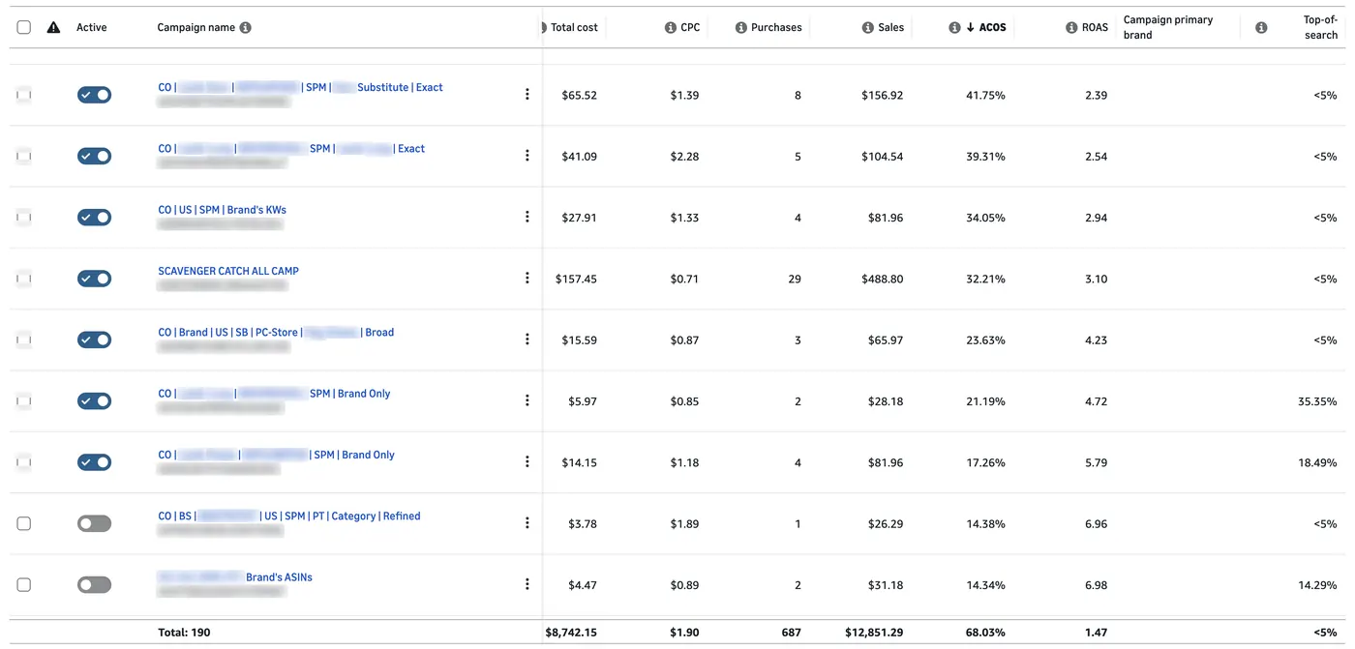Viewport: 1355px width, 649px height.
Task: Open the PT | Category | Refined link
Action: click(x=289, y=516)
